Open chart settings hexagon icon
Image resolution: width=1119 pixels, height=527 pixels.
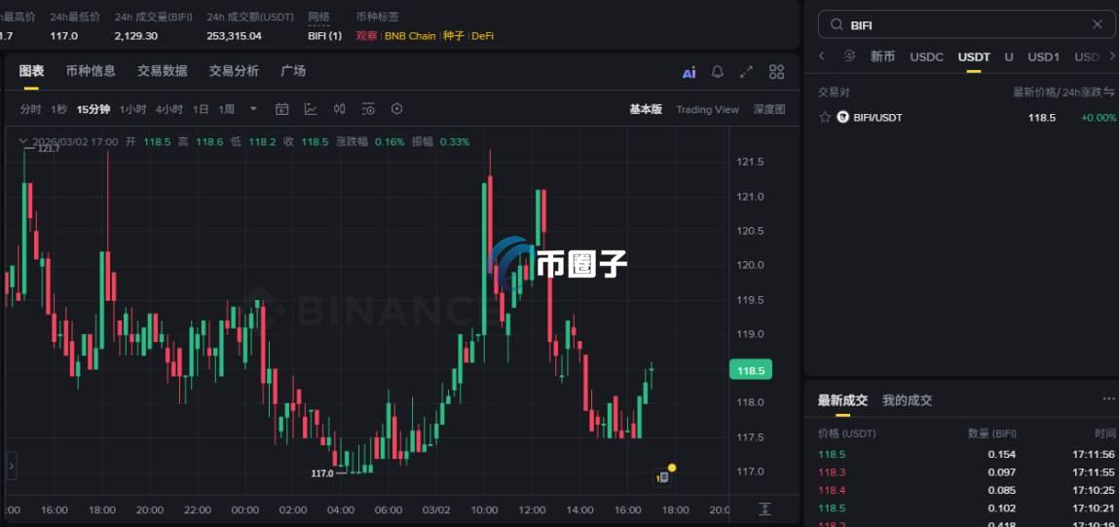coord(397,109)
